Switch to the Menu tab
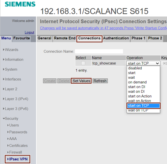Screen dimensions: 167x164 click(6, 38)
